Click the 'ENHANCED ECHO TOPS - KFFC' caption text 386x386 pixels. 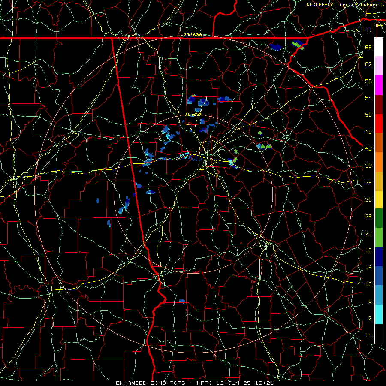[165, 383]
